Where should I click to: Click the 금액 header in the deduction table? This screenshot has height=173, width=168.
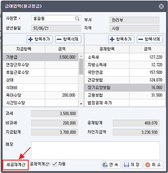click(147, 49)
